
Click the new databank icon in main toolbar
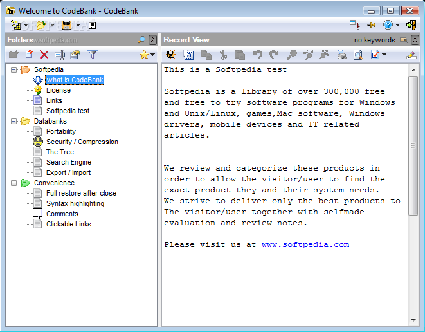click(16, 25)
